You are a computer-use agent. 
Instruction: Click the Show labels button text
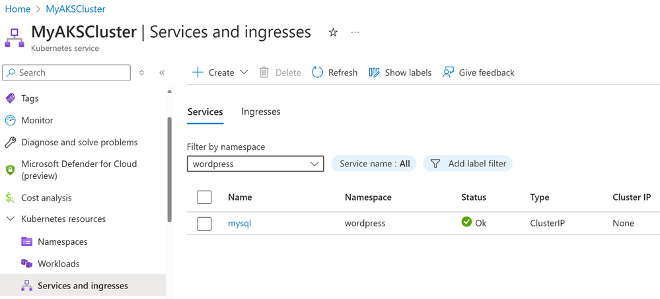408,73
